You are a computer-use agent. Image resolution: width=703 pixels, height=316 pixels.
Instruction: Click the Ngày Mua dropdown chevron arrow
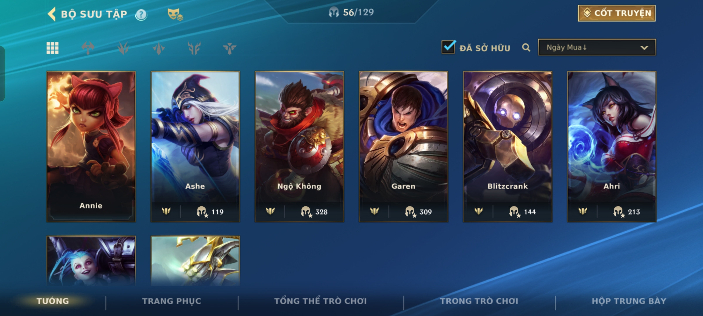pos(644,48)
